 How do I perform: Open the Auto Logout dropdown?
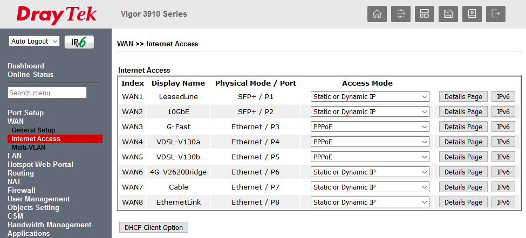pyautogui.click(x=34, y=41)
